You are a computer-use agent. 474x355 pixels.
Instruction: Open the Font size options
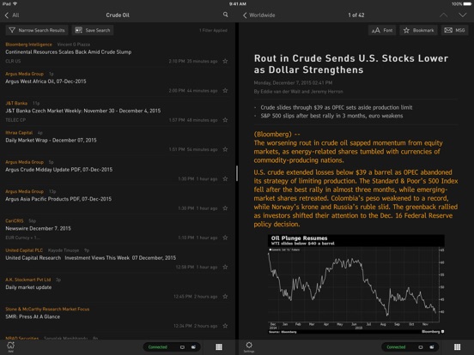(x=382, y=30)
